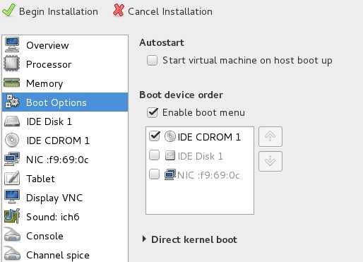Select the Processor chip icon
This screenshot has width=363, height=262.
pyautogui.click(x=11, y=64)
